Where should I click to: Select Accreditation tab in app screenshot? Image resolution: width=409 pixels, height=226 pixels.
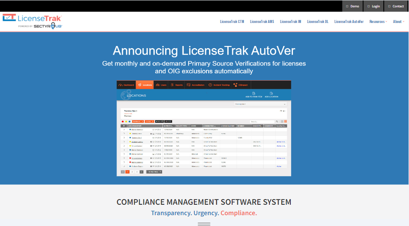coord(195,85)
